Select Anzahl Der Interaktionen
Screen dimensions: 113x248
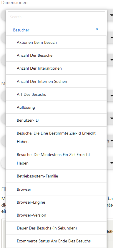pyautogui.click(x=56, y=68)
